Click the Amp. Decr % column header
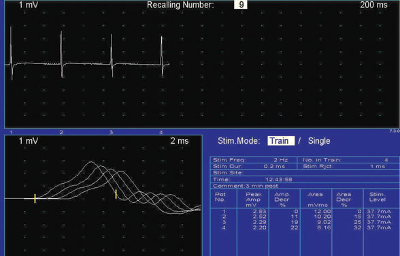Image resolution: width=400 pixels, height=256 pixels. coord(282,199)
